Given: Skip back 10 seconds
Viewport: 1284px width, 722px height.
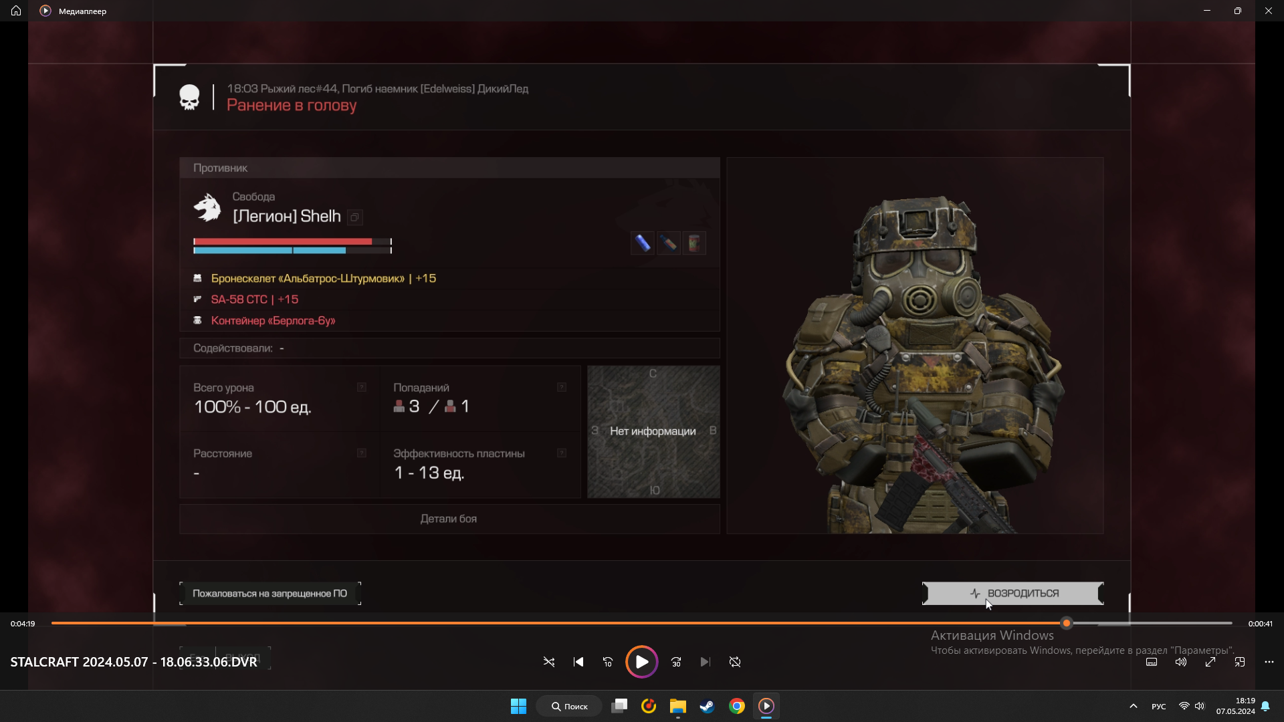Looking at the screenshot, I should [608, 662].
